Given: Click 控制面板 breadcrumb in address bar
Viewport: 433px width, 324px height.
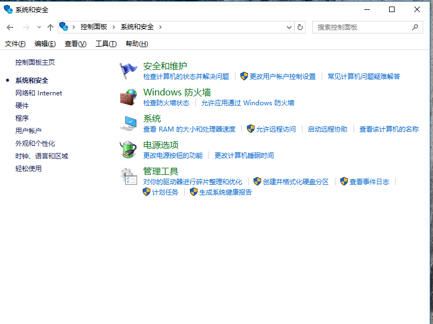Looking at the screenshot, I should point(94,27).
